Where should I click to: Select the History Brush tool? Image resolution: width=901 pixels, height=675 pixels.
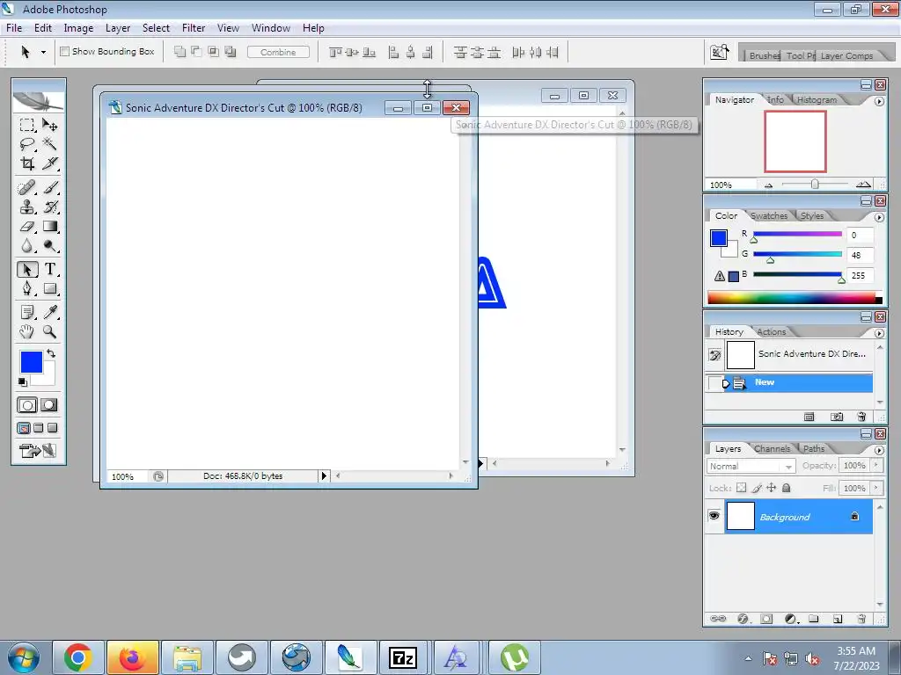click(x=50, y=207)
